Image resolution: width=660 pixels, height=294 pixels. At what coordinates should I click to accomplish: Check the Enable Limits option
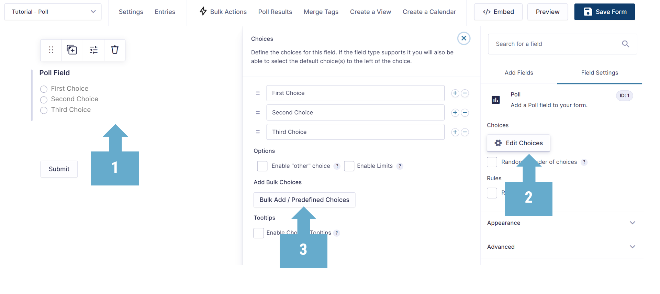(x=349, y=166)
